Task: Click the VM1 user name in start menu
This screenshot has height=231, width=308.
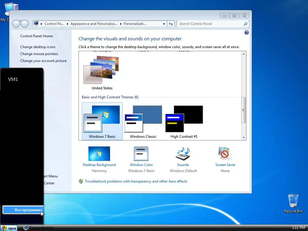Action: (x=13, y=79)
